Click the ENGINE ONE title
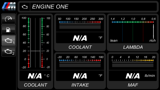Image resolution: width=160 pixels, height=90 pixels. coord(50,7)
